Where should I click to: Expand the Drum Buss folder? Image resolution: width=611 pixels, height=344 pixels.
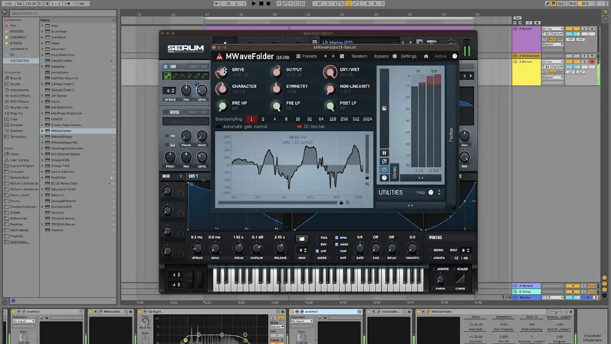pyautogui.click(x=42, y=32)
